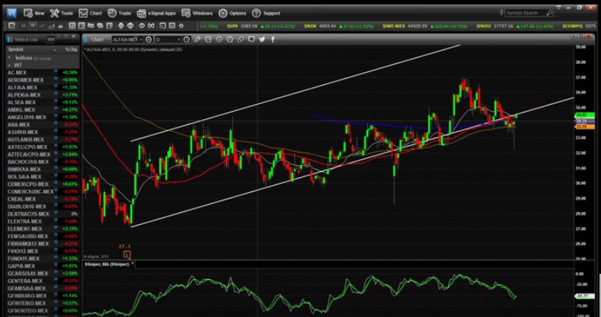
Task: Open the Chart menu
Action: point(90,13)
